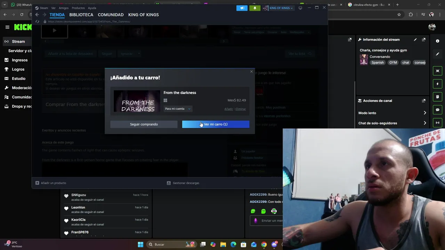Click the GYM tag
The width and height of the screenshot is (445, 250).
[x=393, y=62]
